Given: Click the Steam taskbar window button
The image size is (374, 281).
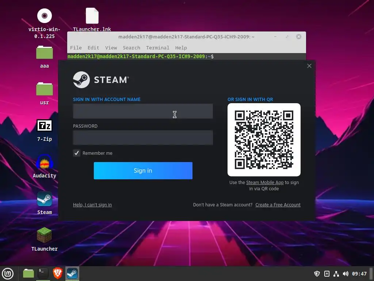Looking at the screenshot, I should tap(72, 273).
